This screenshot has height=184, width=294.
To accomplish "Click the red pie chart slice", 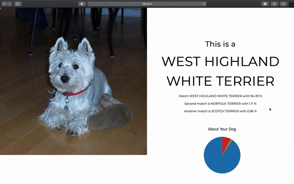I will pos(225,144).
